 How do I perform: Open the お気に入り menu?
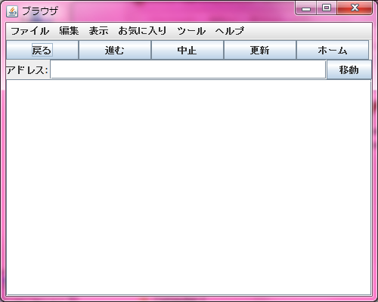pyautogui.click(x=142, y=31)
